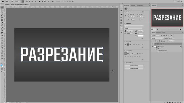Select the Rectangle 1 layer
This screenshot has height=103, width=184.
coord(167,47)
